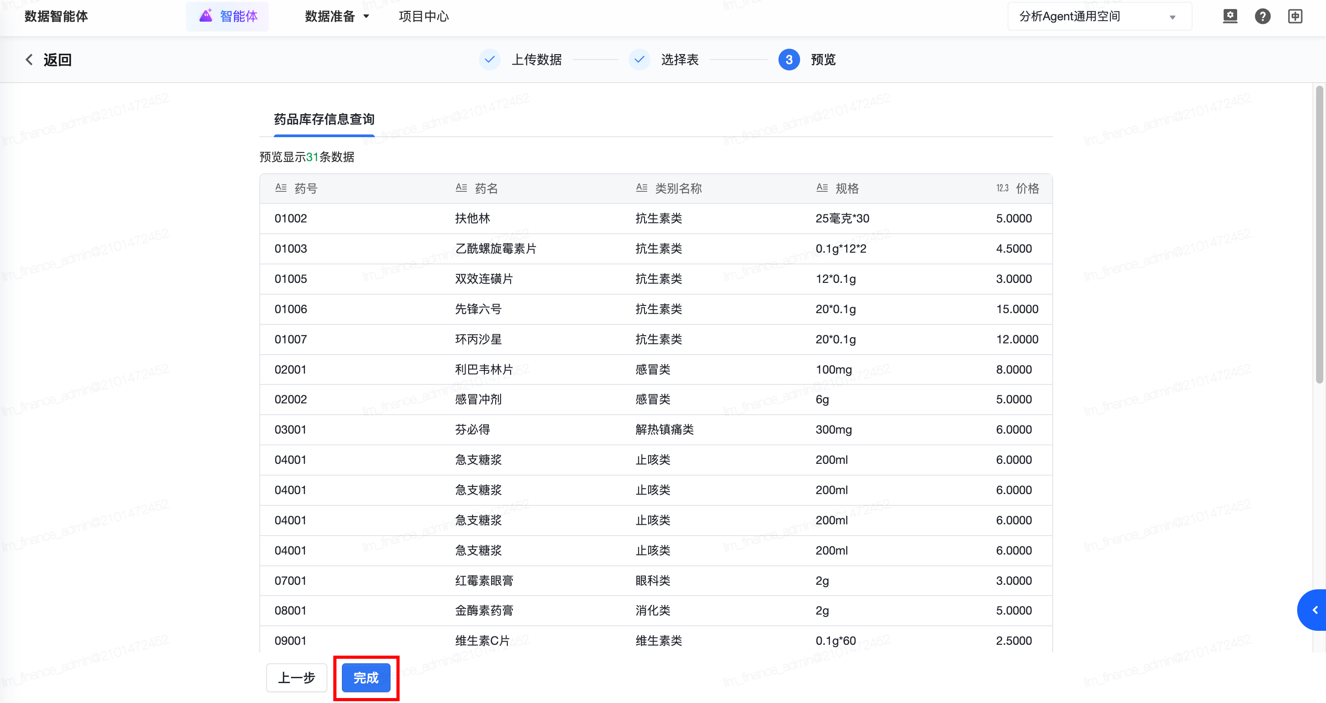Select the 上传数据 step label
This screenshot has width=1326, height=703.
pyautogui.click(x=537, y=60)
